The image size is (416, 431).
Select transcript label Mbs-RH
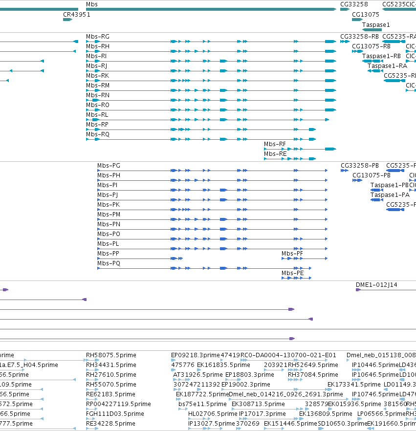98,46
